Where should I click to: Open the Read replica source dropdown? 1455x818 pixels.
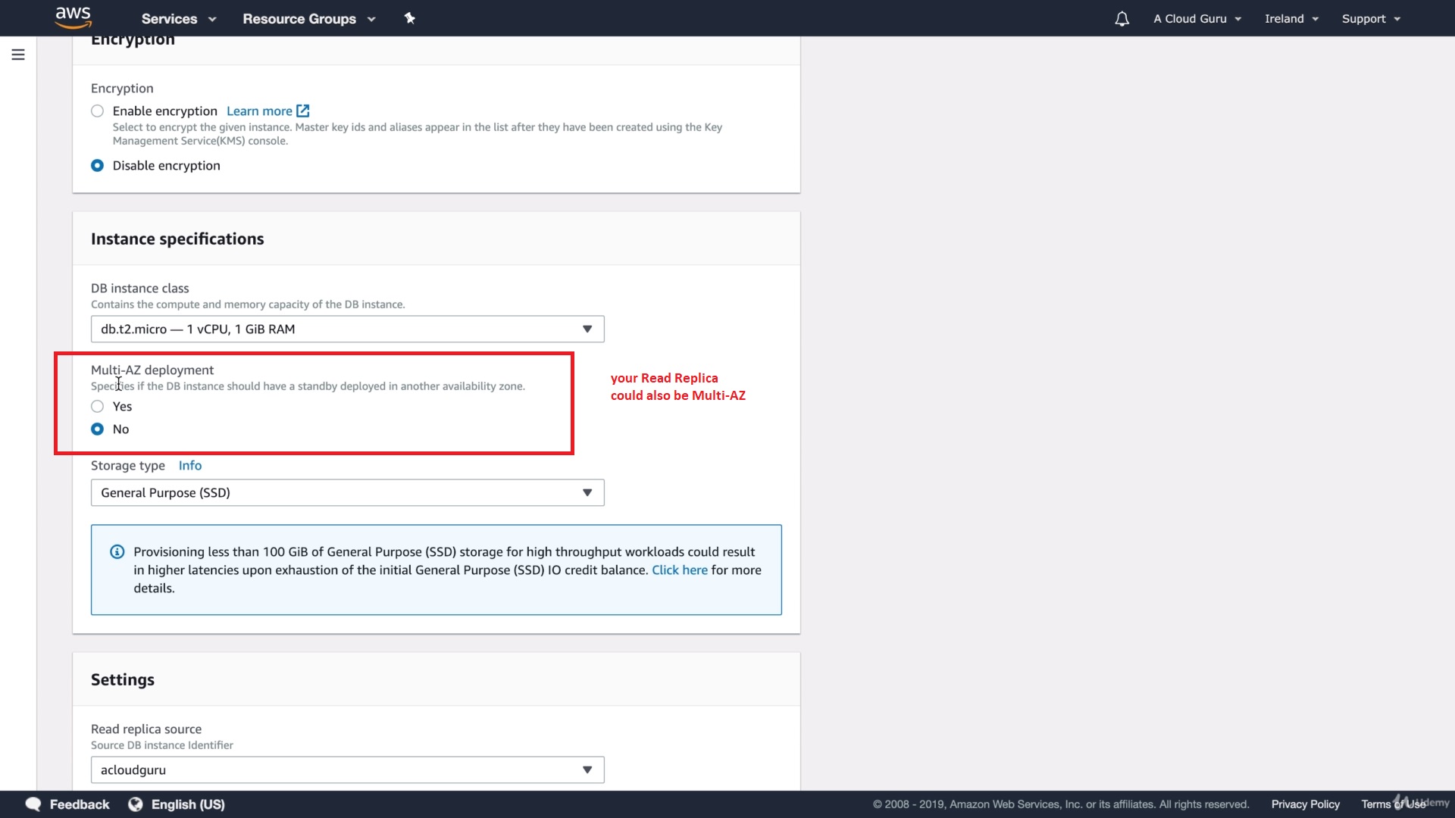click(347, 770)
